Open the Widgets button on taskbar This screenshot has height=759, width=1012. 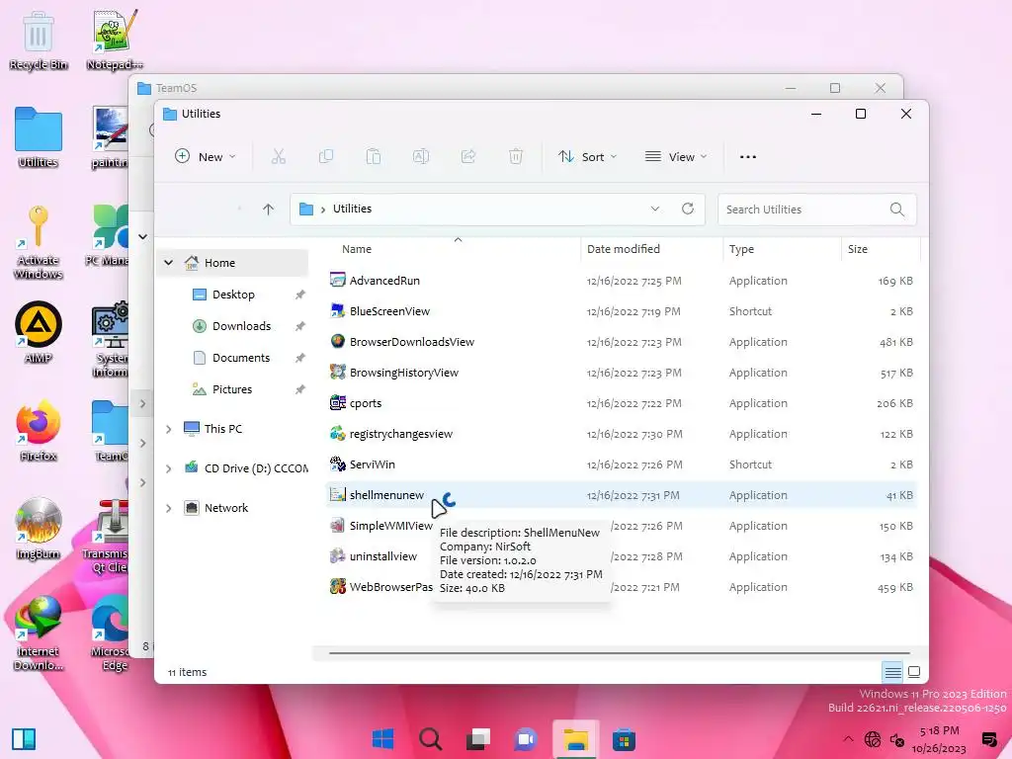(x=24, y=739)
